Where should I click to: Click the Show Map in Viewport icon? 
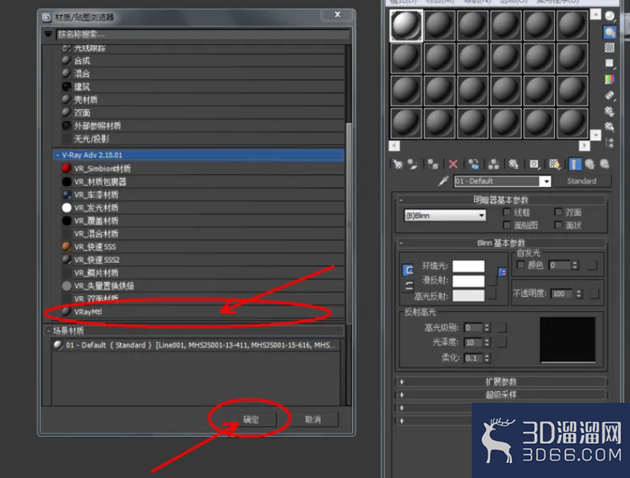[x=555, y=164]
